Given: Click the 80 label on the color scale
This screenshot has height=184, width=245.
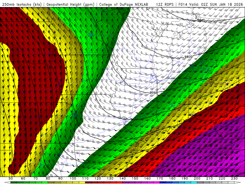Looking at the screenshot, I should [48, 178].
